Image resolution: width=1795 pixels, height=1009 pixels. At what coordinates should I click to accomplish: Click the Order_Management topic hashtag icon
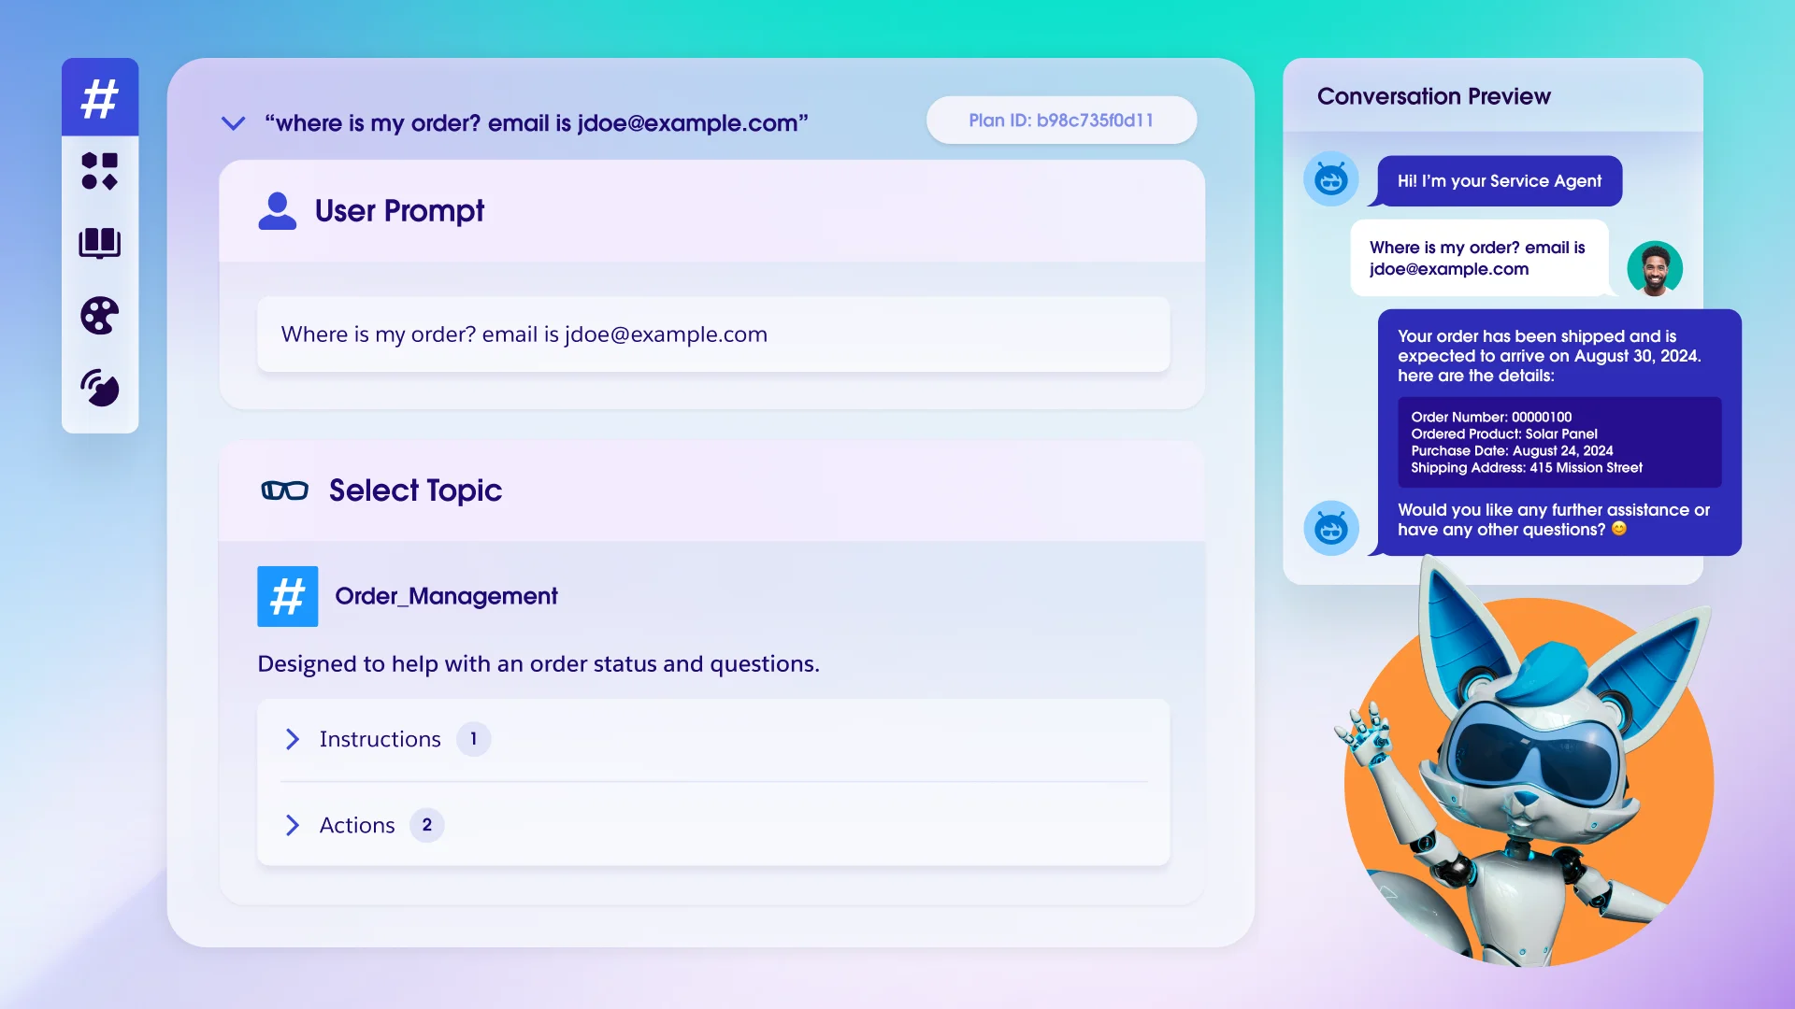pyautogui.click(x=287, y=595)
